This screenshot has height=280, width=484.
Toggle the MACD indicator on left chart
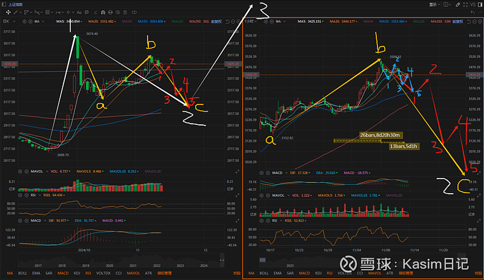(x=63, y=273)
